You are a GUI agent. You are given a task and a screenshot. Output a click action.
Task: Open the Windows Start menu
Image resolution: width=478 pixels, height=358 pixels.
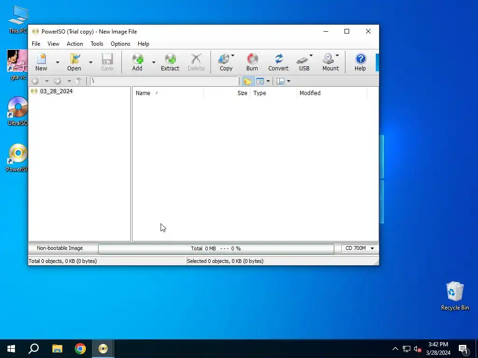click(11, 349)
